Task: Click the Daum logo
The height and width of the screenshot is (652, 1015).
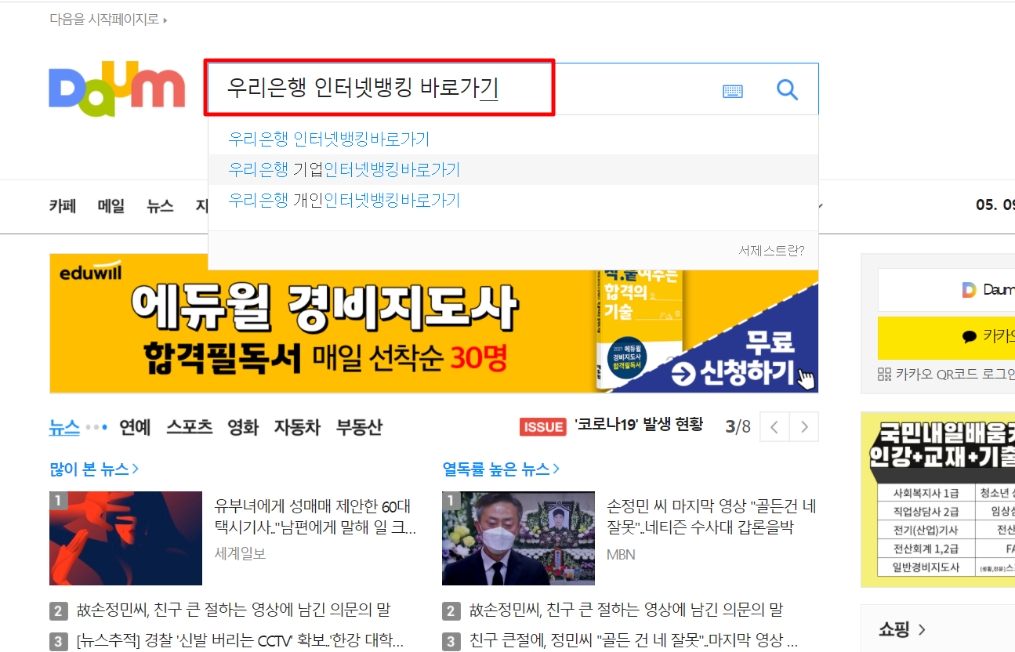Action: click(x=117, y=89)
